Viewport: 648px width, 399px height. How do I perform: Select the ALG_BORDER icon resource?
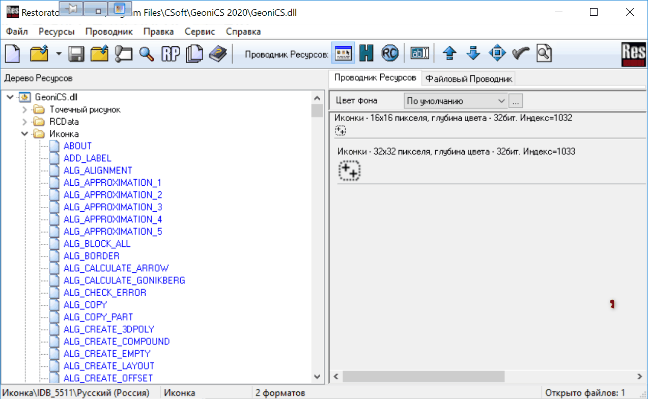click(91, 256)
